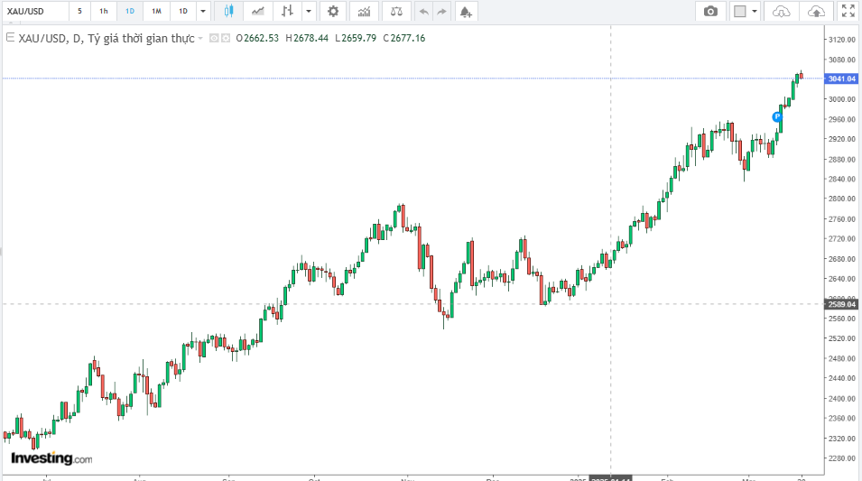862x481 pixels.
Task: Select the 1h timeframe
Action: tap(104, 12)
